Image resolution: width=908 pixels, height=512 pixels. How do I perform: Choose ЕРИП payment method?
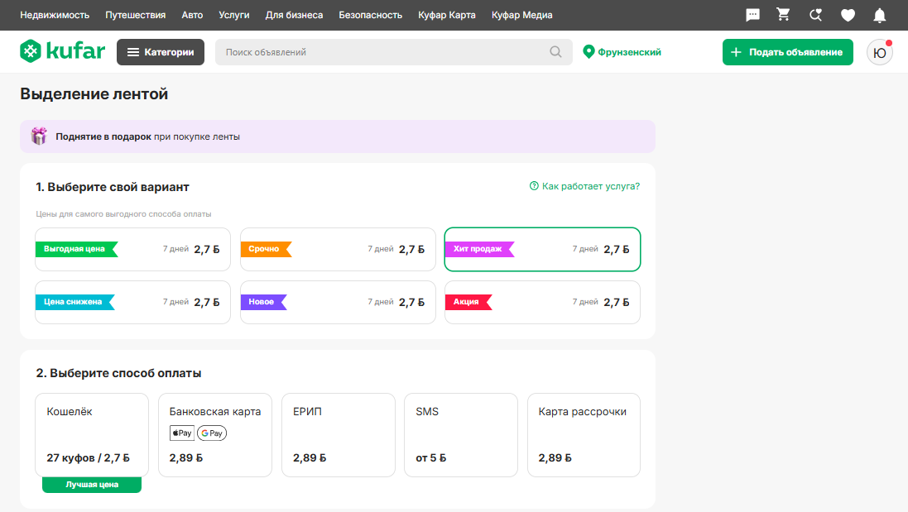point(339,435)
